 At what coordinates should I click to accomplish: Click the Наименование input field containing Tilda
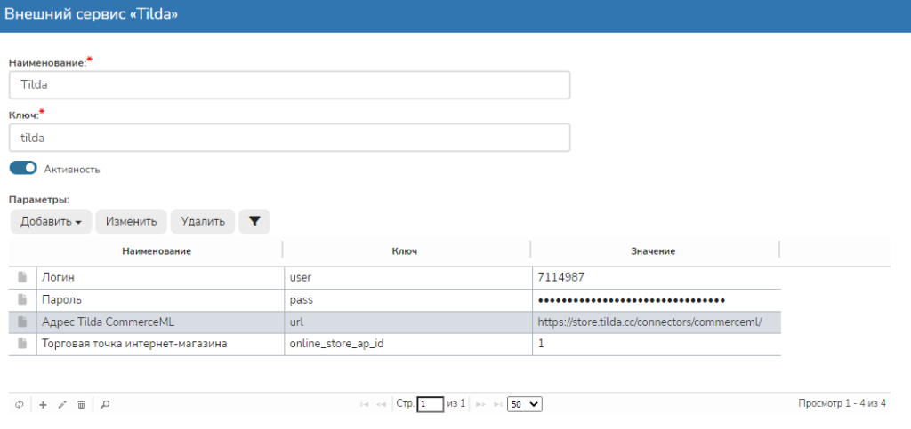(x=289, y=85)
